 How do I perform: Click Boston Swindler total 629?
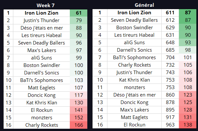(x=170, y=28)
